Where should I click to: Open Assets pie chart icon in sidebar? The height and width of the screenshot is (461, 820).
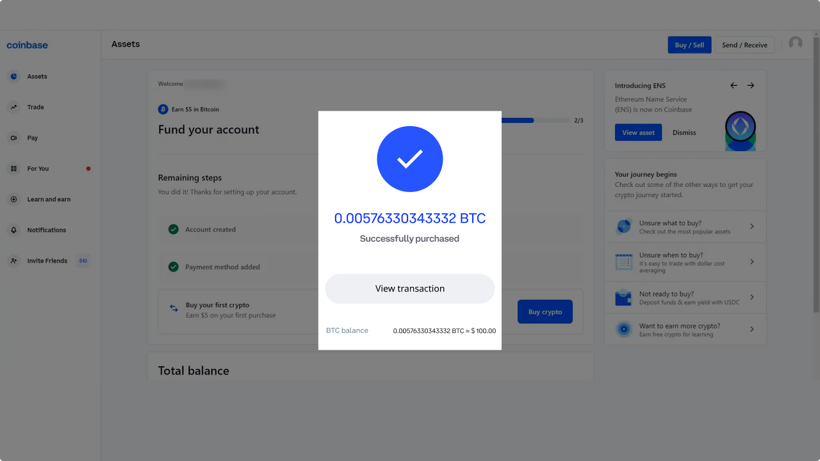(13, 76)
